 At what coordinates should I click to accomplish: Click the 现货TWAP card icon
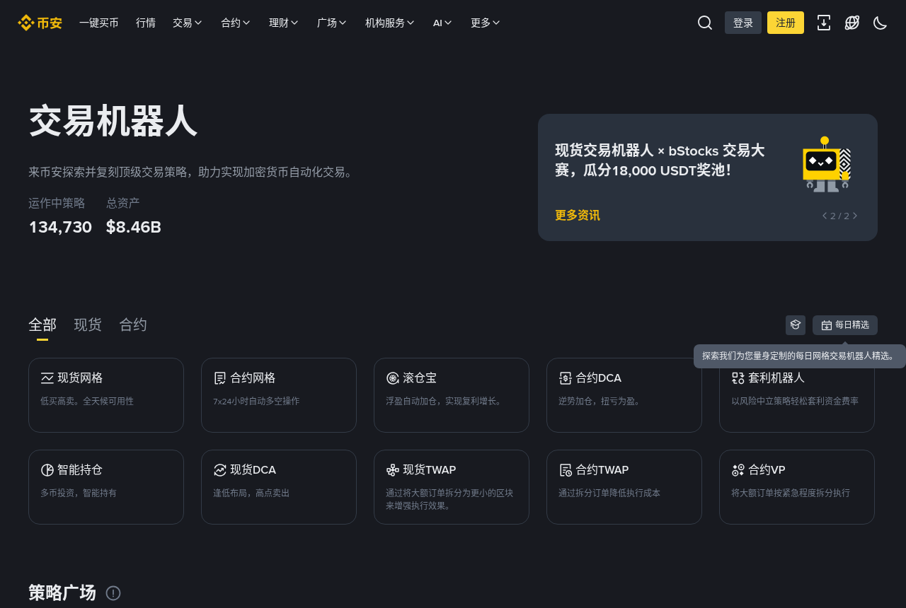(393, 470)
